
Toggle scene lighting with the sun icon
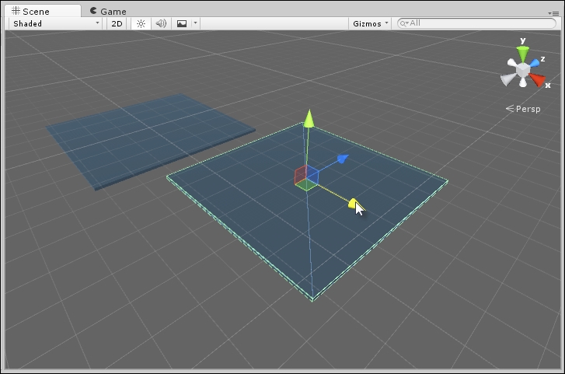(141, 23)
